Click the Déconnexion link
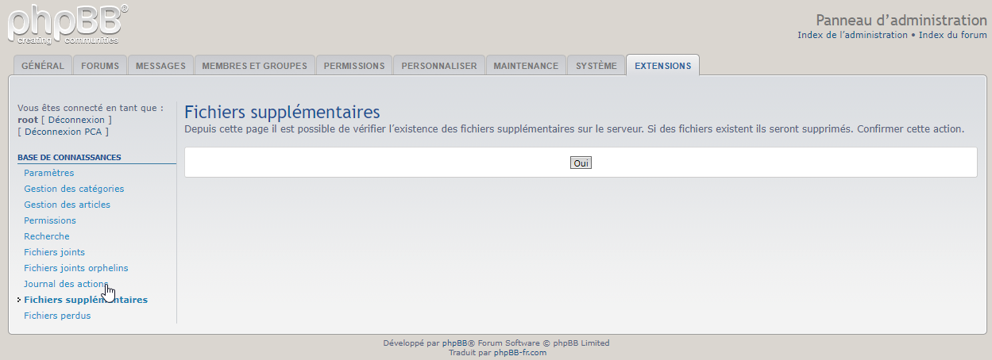Viewport: 992px width, 360px height. [76, 120]
